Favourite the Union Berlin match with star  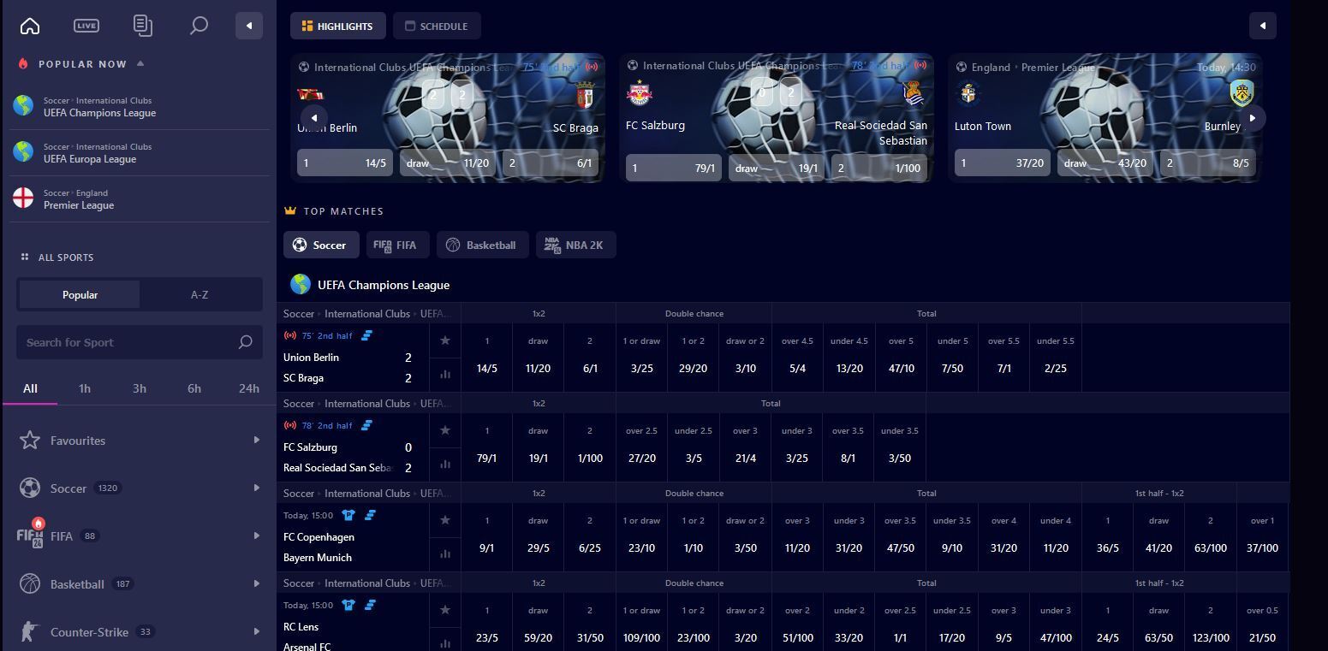point(445,340)
